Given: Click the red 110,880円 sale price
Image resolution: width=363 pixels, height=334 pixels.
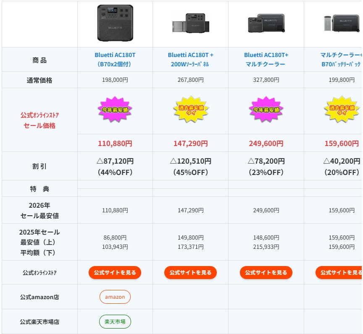Looking at the screenshot, I should [x=115, y=144].
